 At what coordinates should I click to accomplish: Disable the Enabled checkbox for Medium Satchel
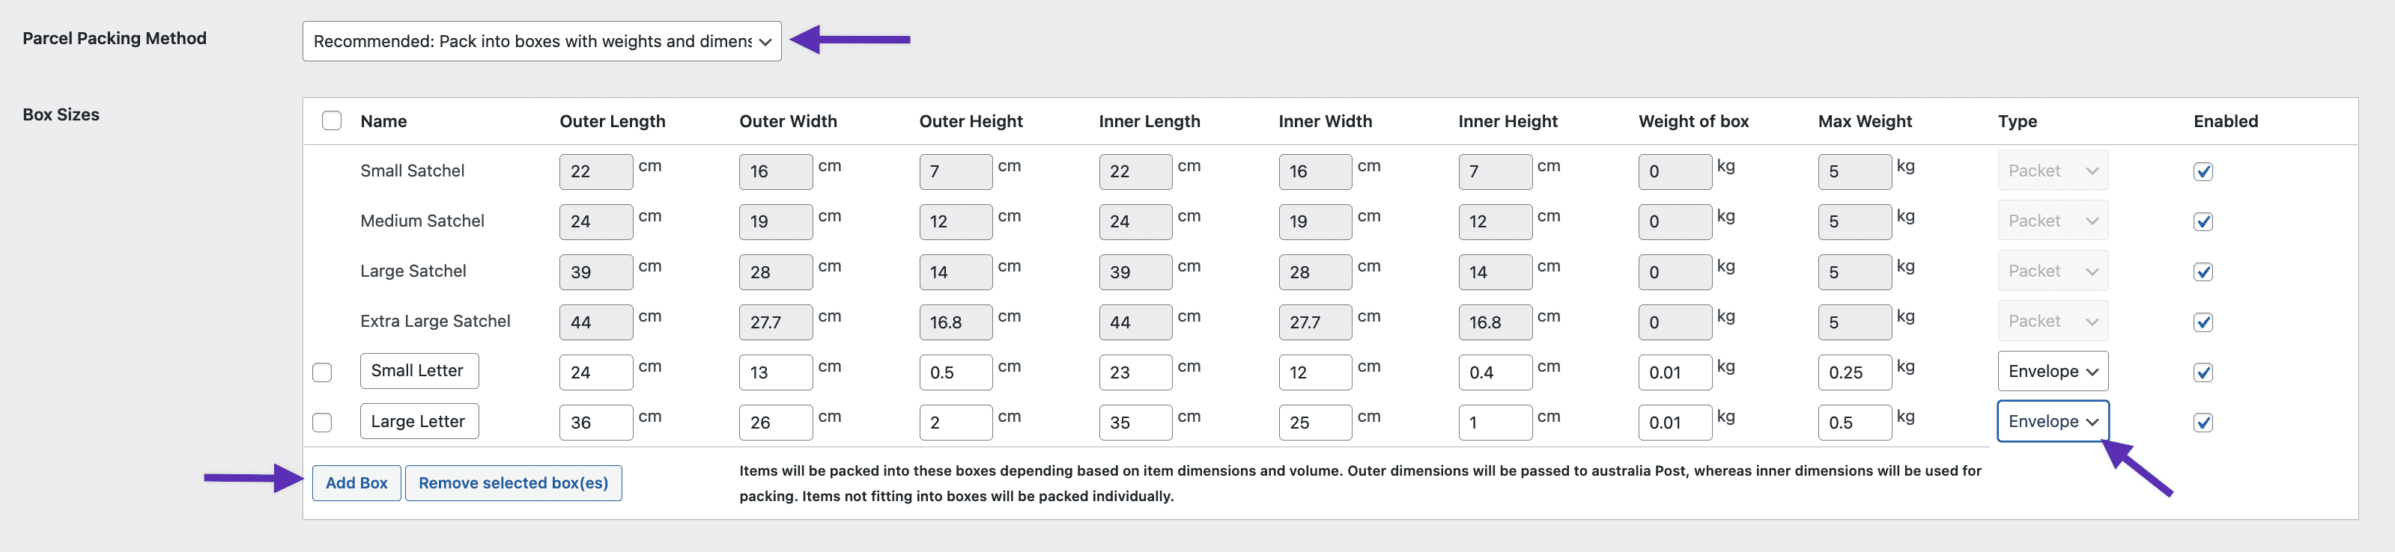point(2203,221)
